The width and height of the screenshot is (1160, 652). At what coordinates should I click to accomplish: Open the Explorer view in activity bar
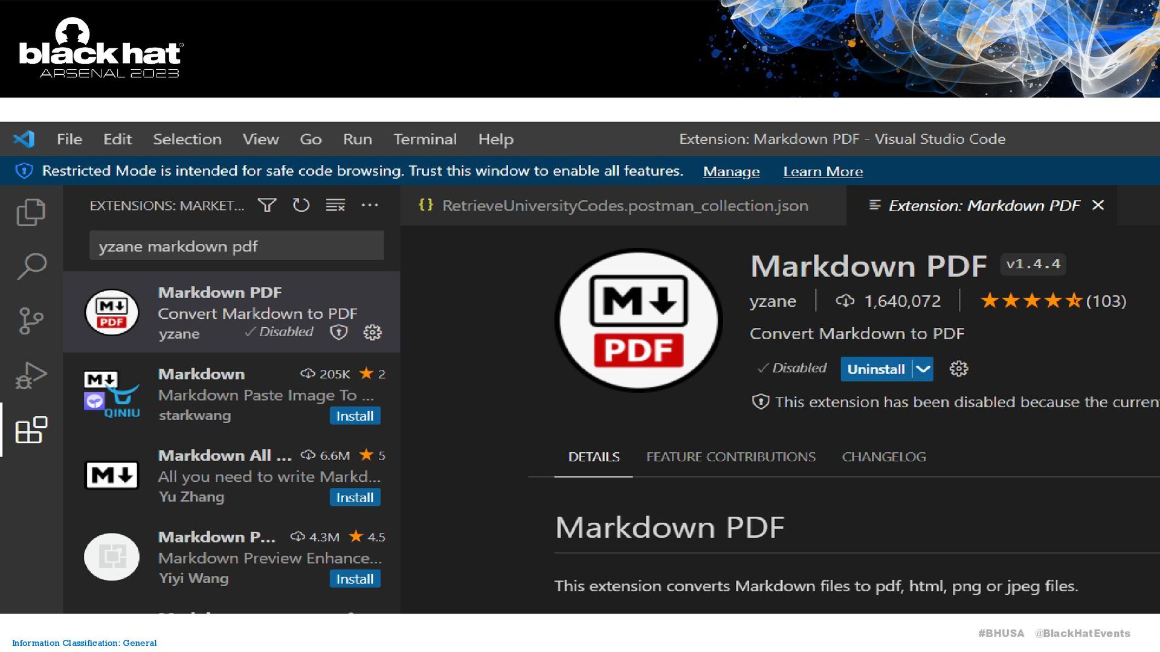31,212
